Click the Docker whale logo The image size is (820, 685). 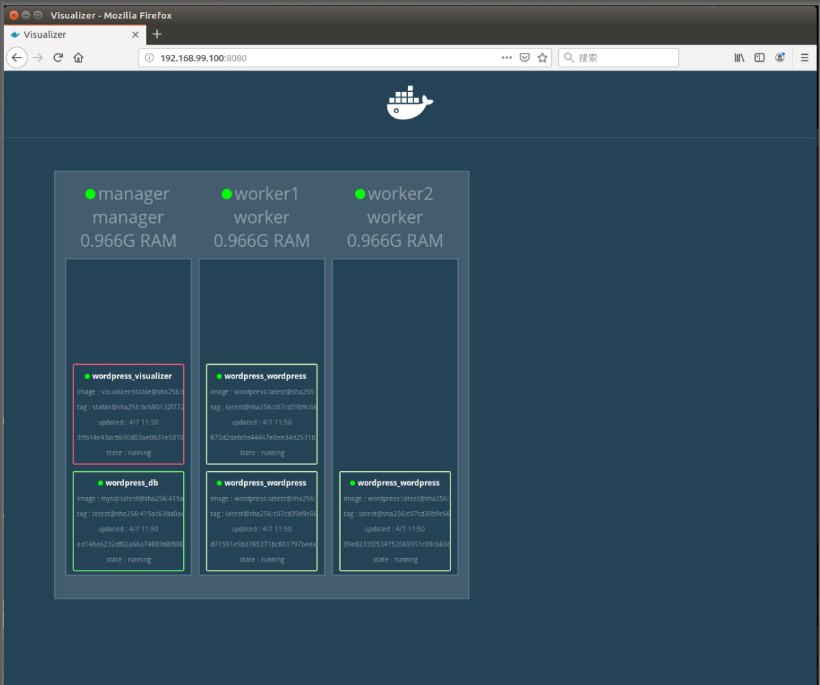(409, 102)
